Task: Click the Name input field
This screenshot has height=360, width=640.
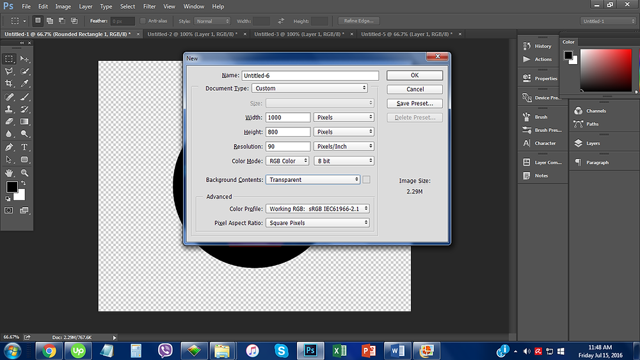Action: point(310,76)
